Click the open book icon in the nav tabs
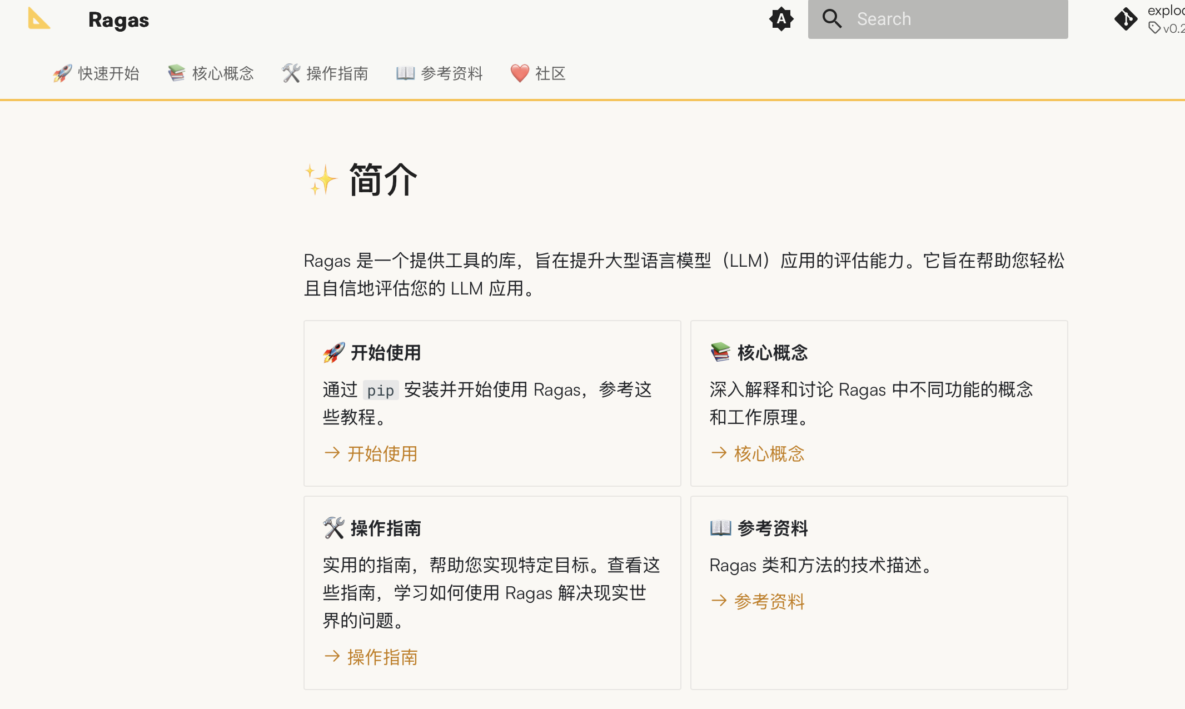The image size is (1185, 709). click(405, 73)
